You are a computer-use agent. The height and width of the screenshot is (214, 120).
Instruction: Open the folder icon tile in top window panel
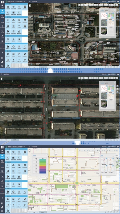8,7
